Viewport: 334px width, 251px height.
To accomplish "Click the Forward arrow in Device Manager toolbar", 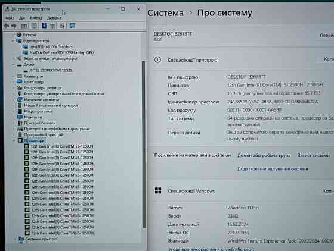I will [x=14, y=26].
